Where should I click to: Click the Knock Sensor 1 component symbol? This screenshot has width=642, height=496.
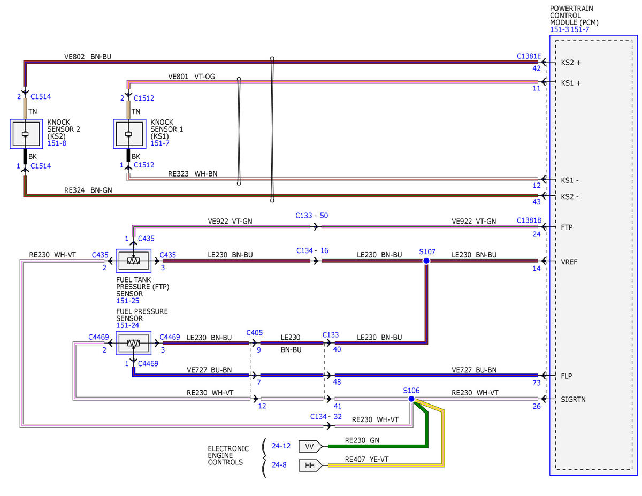click(x=129, y=134)
